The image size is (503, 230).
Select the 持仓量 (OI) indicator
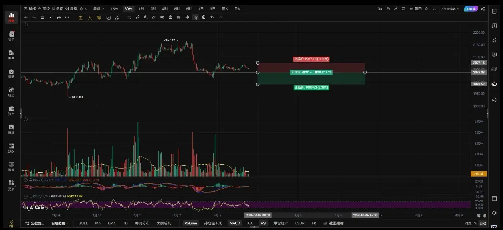[x=213, y=223]
